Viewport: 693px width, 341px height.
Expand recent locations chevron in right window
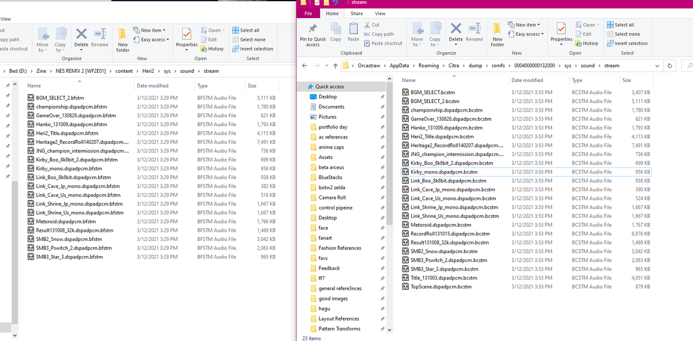click(326, 65)
